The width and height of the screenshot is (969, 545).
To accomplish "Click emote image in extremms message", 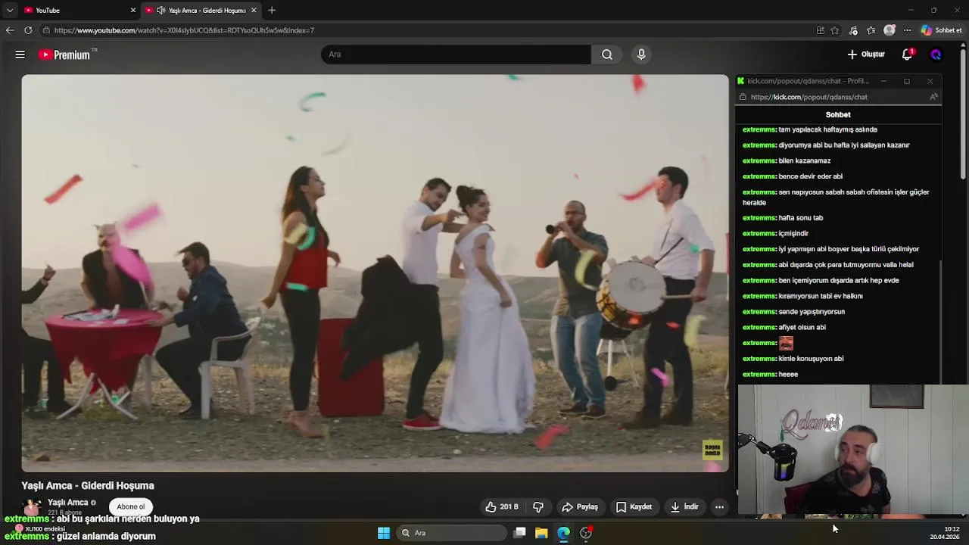I will [786, 343].
